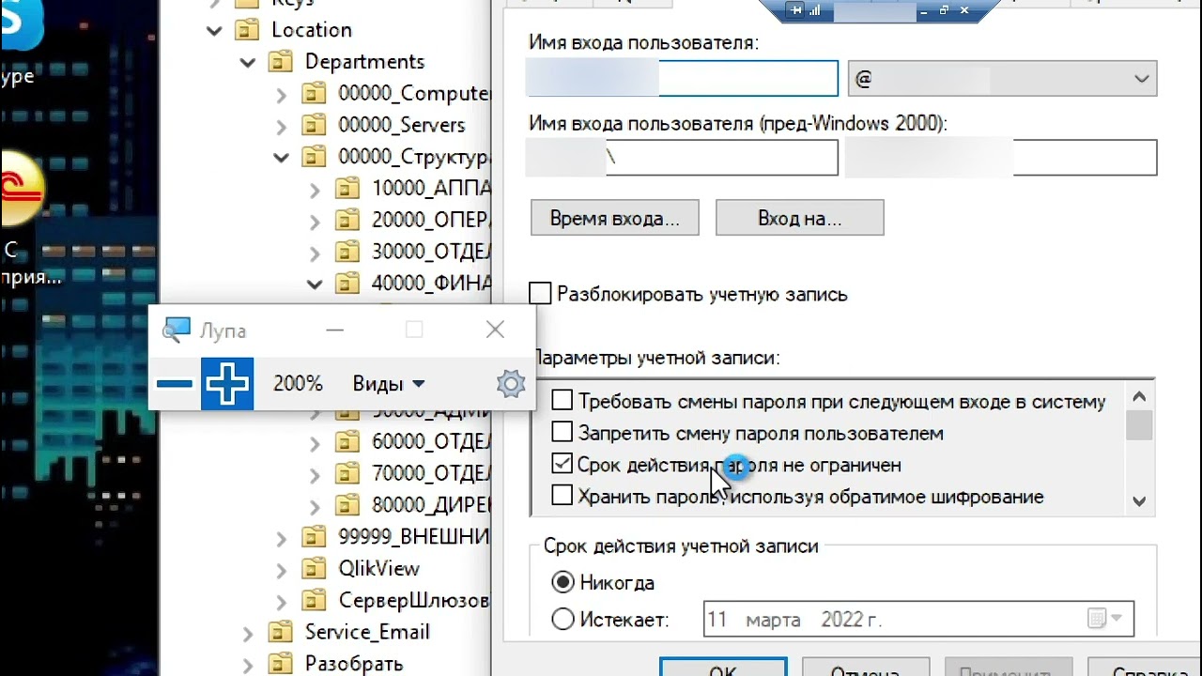Open Magnifier settings gear
The image size is (1202, 676).
(511, 384)
